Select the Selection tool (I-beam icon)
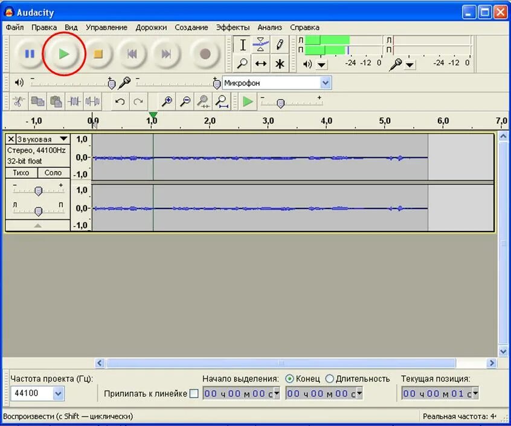This screenshot has width=511, height=426. (x=243, y=45)
